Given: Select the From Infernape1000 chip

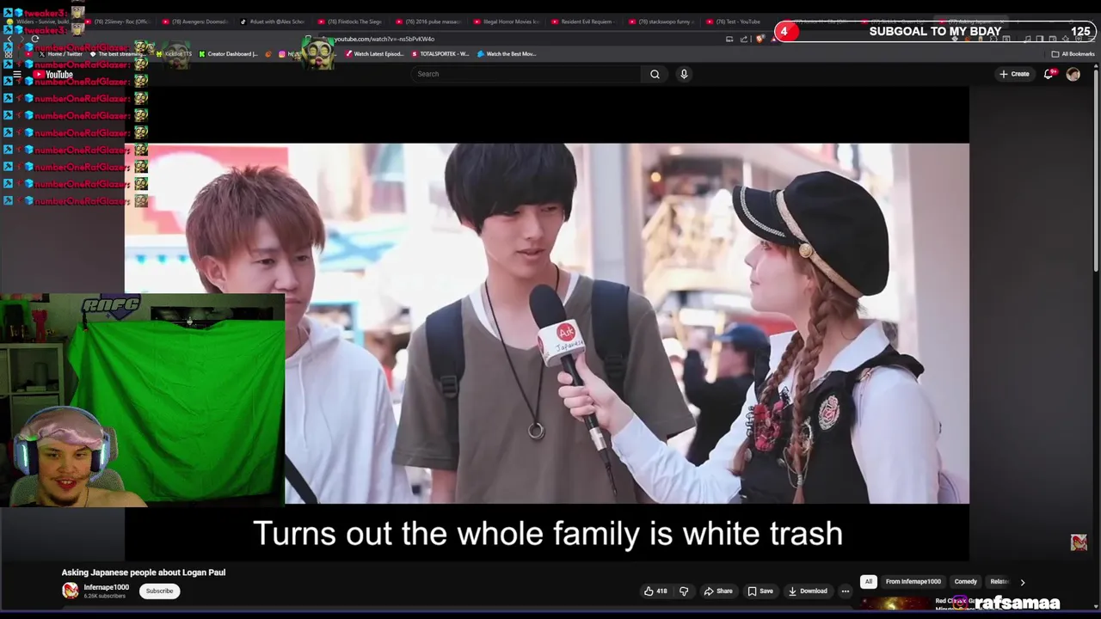Looking at the screenshot, I should click(x=913, y=581).
